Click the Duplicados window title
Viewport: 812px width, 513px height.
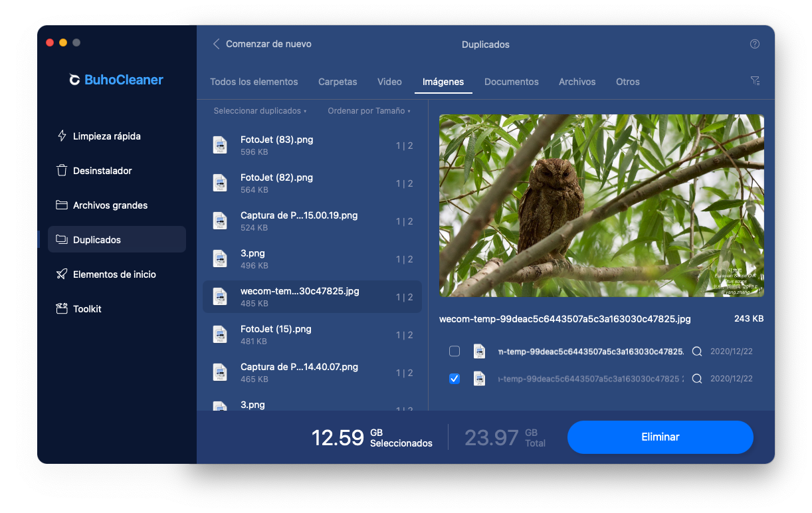pos(486,45)
